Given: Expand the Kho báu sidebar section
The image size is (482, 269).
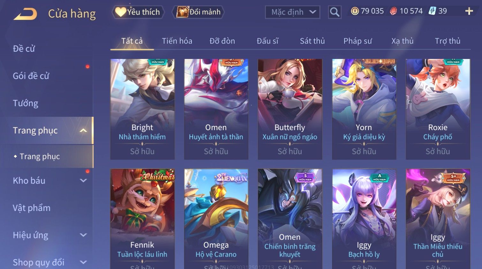Looking at the screenshot, I should pos(83,180).
